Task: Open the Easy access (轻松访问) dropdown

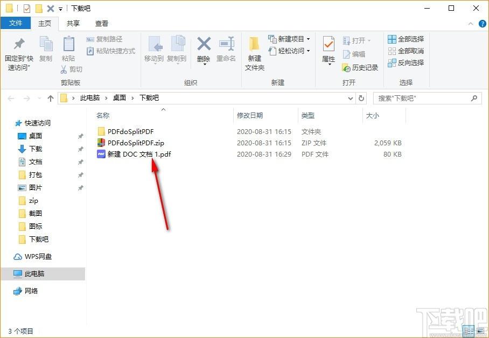Action: click(308, 51)
